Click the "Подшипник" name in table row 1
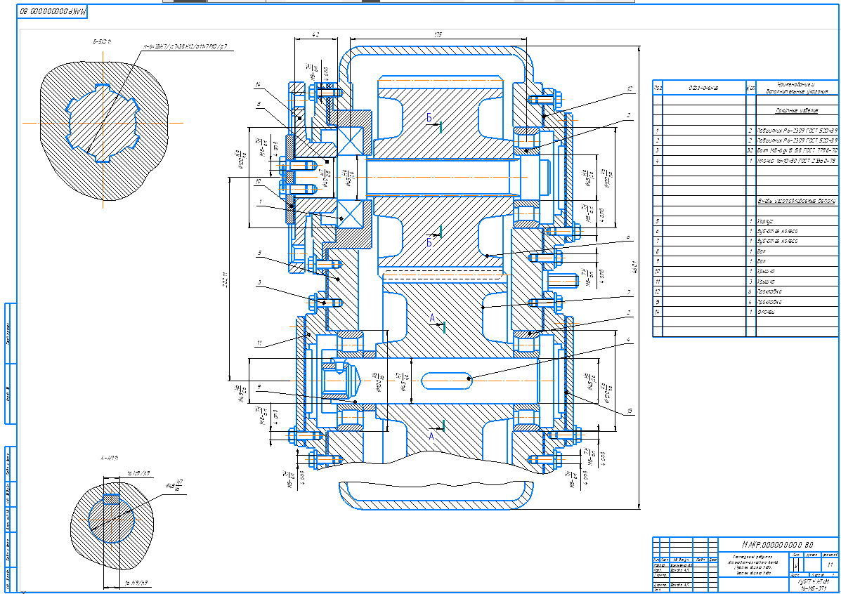Image resolution: width=841 pixels, height=594 pixels. pyautogui.click(x=796, y=131)
